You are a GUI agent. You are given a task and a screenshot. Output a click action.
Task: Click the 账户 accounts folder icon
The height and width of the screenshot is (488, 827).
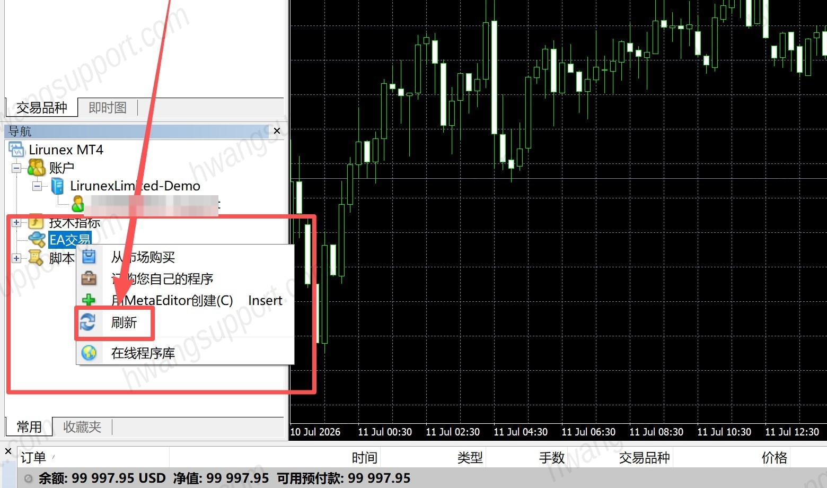[36, 168]
